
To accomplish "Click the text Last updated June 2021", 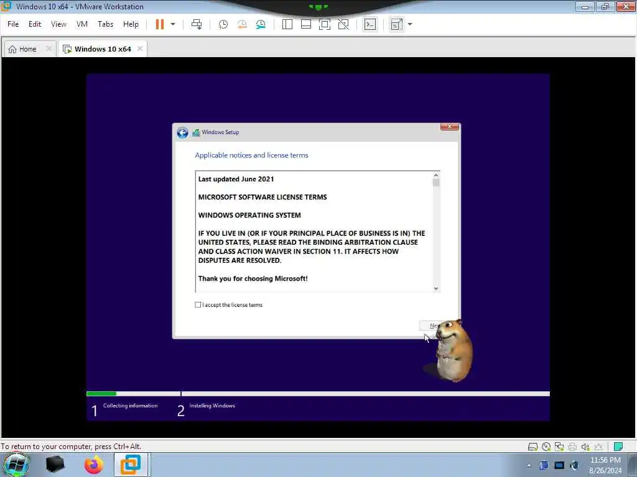I will pos(236,179).
